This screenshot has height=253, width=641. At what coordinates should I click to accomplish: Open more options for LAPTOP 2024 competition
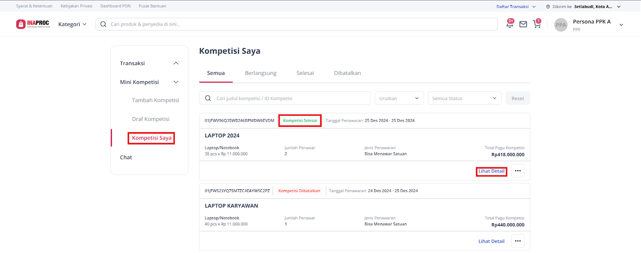click(x=518, y=171)
